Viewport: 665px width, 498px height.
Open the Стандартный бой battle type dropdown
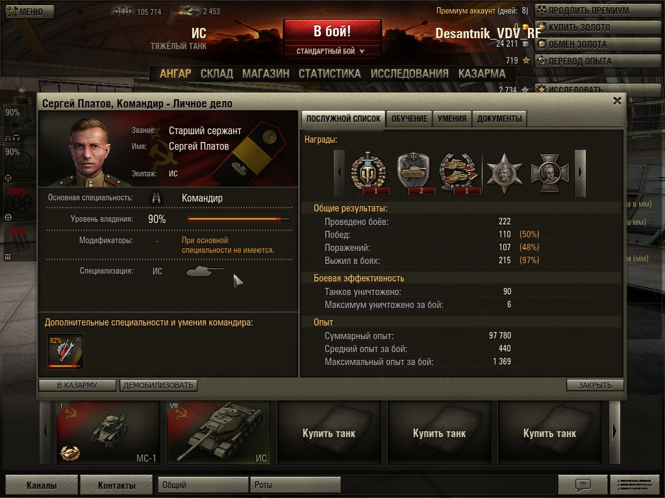(332, 51)
